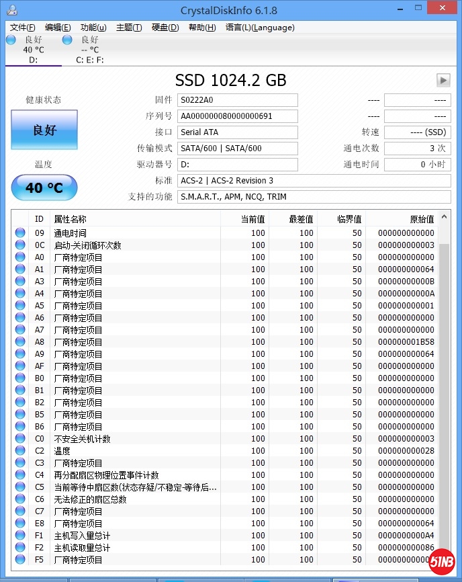The width and height of the screenshot is (462, 582).
Task: Click the status icon for row A0
Action: tap(20, 257)
